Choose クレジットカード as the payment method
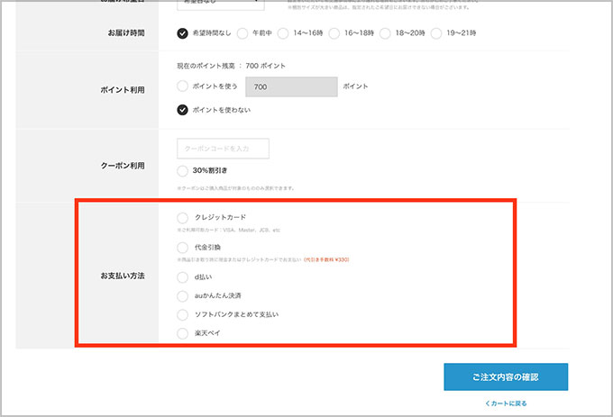Screen dimensions: 613x417 (x=183, y=218)
